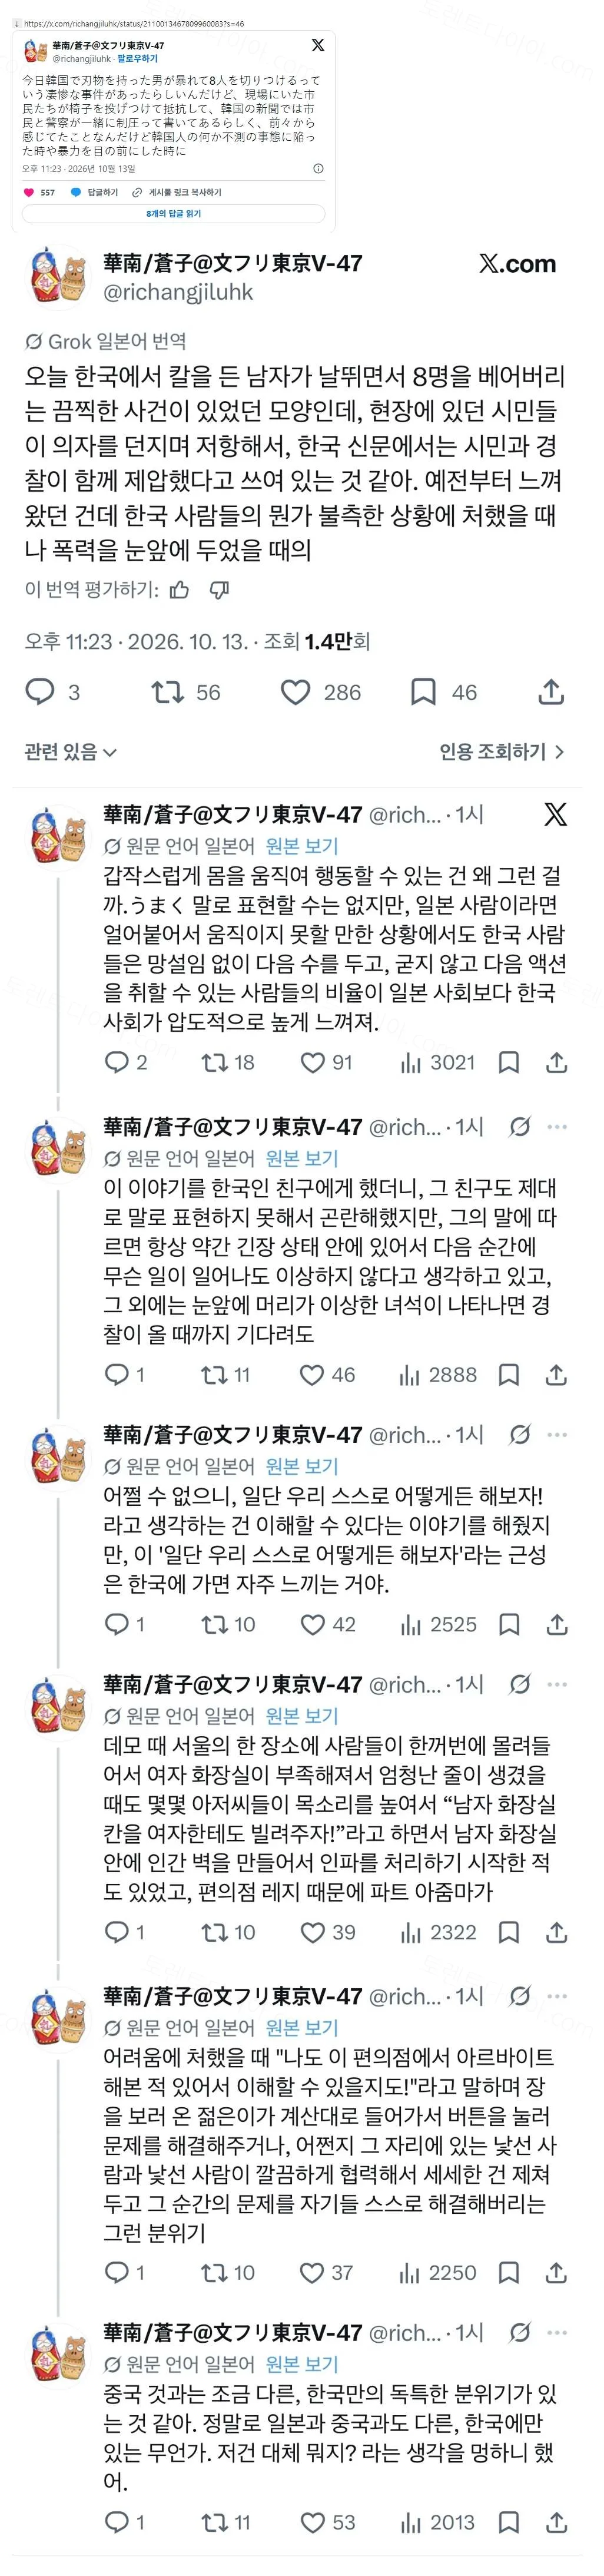Reply to the main tweet showing 3 comments
The width and height of the screenshot is (604, 2576).
(x=39, y=691)
